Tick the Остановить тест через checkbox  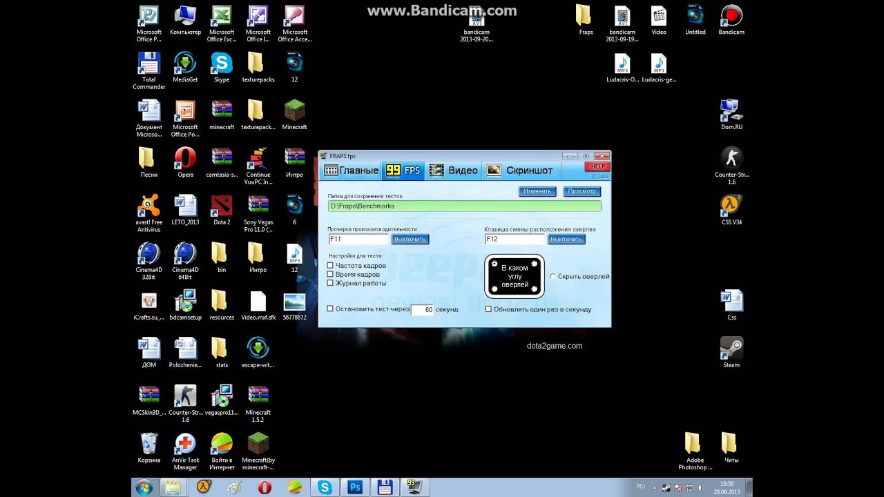(330, 309)
